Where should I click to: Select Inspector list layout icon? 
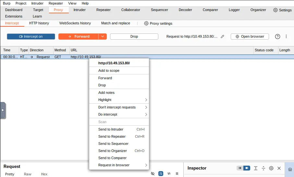240,168
